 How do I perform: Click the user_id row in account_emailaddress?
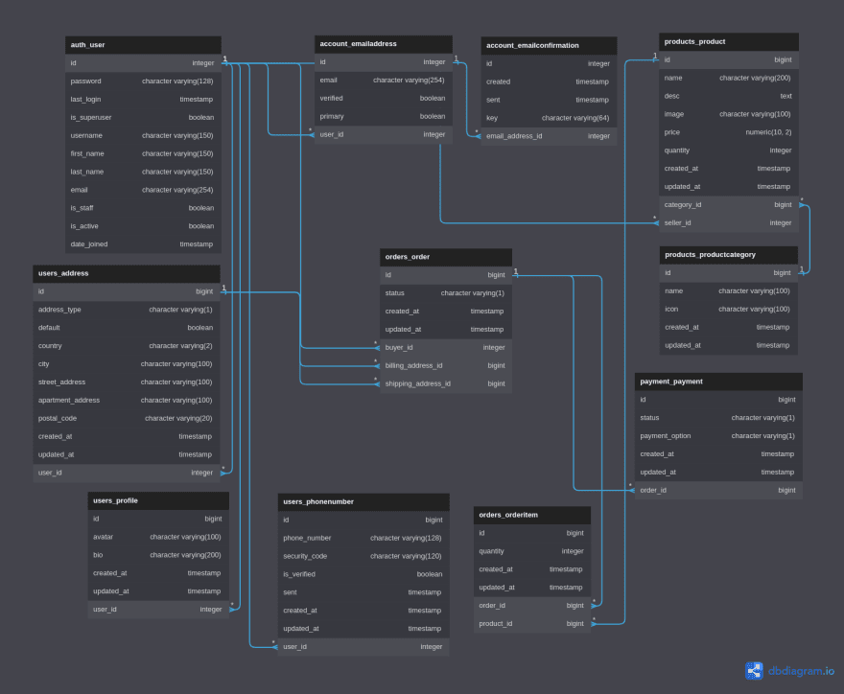point(384,135)
